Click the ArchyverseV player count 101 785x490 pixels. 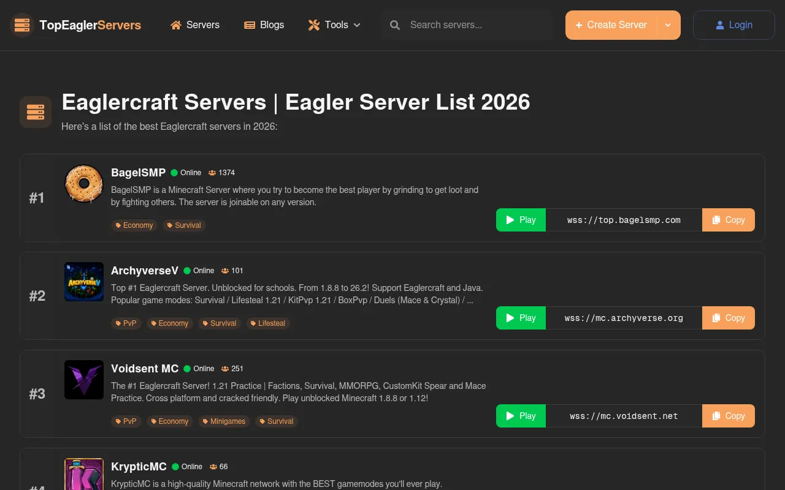tap(232, 271)
